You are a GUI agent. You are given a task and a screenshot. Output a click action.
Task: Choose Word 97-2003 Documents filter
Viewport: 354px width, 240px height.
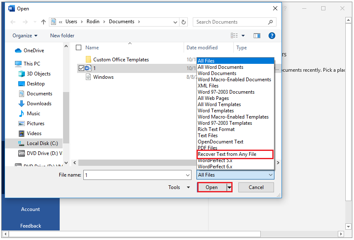coord(235,92)
